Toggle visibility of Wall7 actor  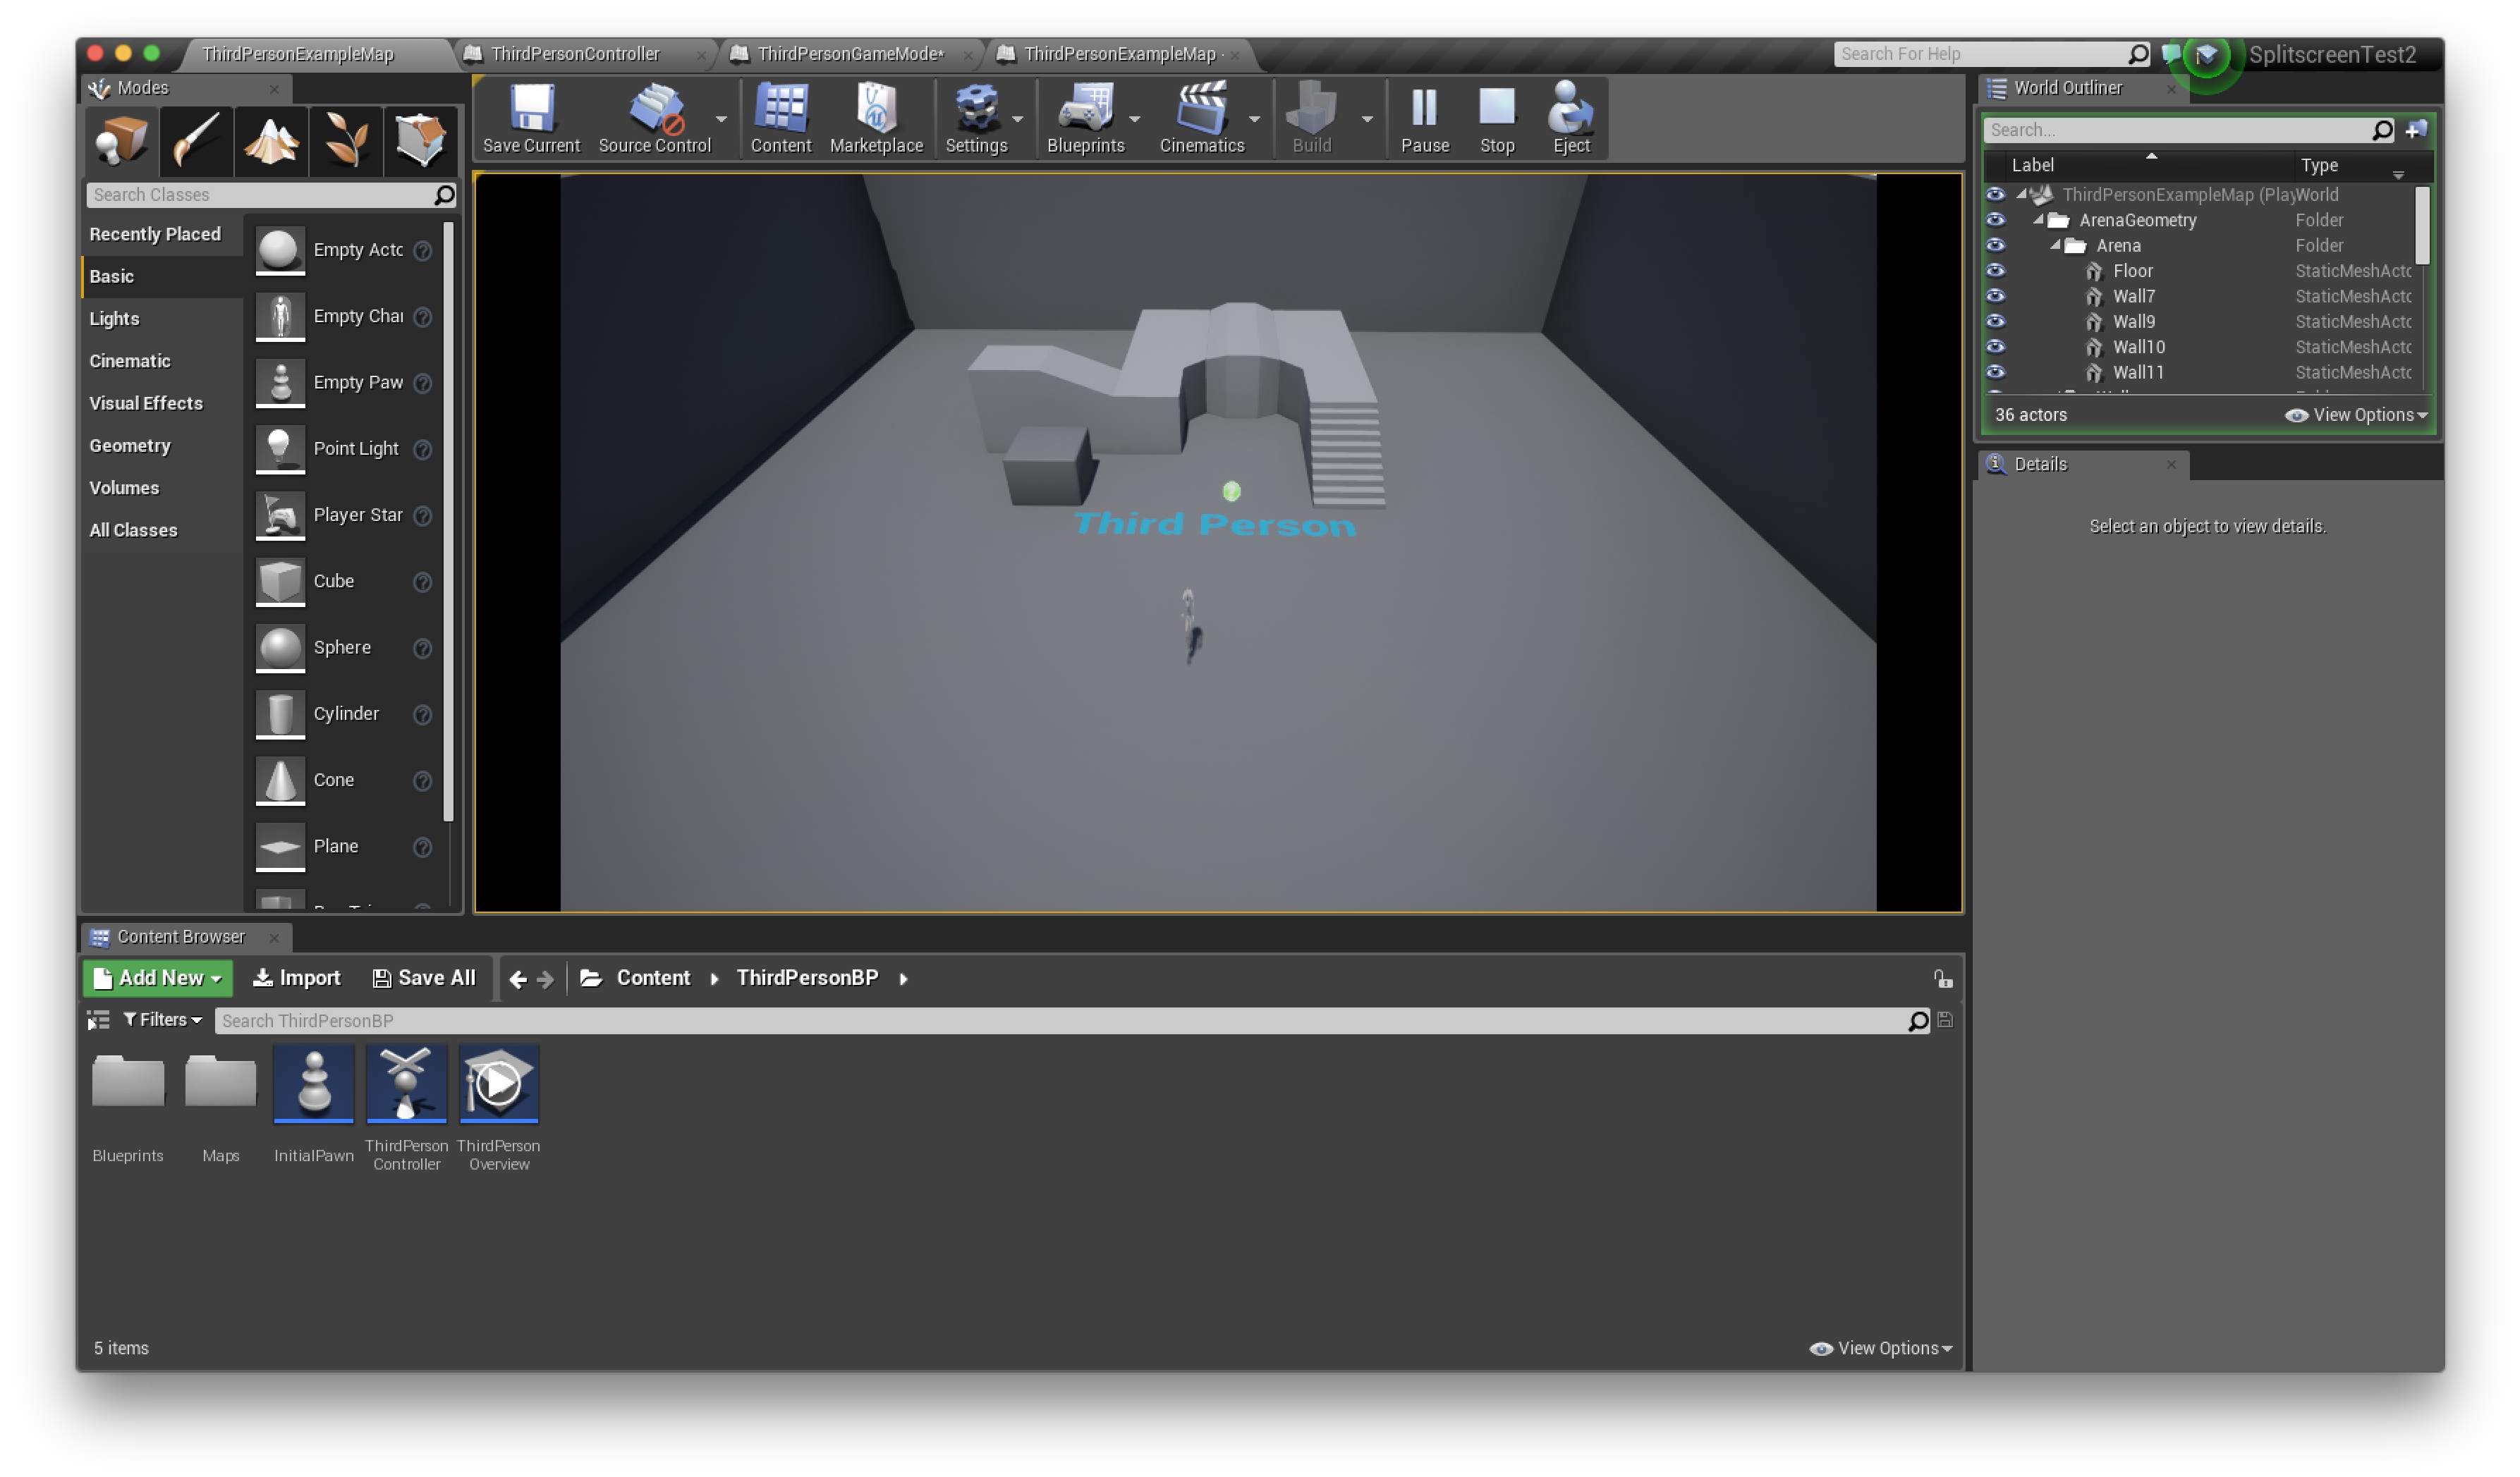[x=1996, y=296]
